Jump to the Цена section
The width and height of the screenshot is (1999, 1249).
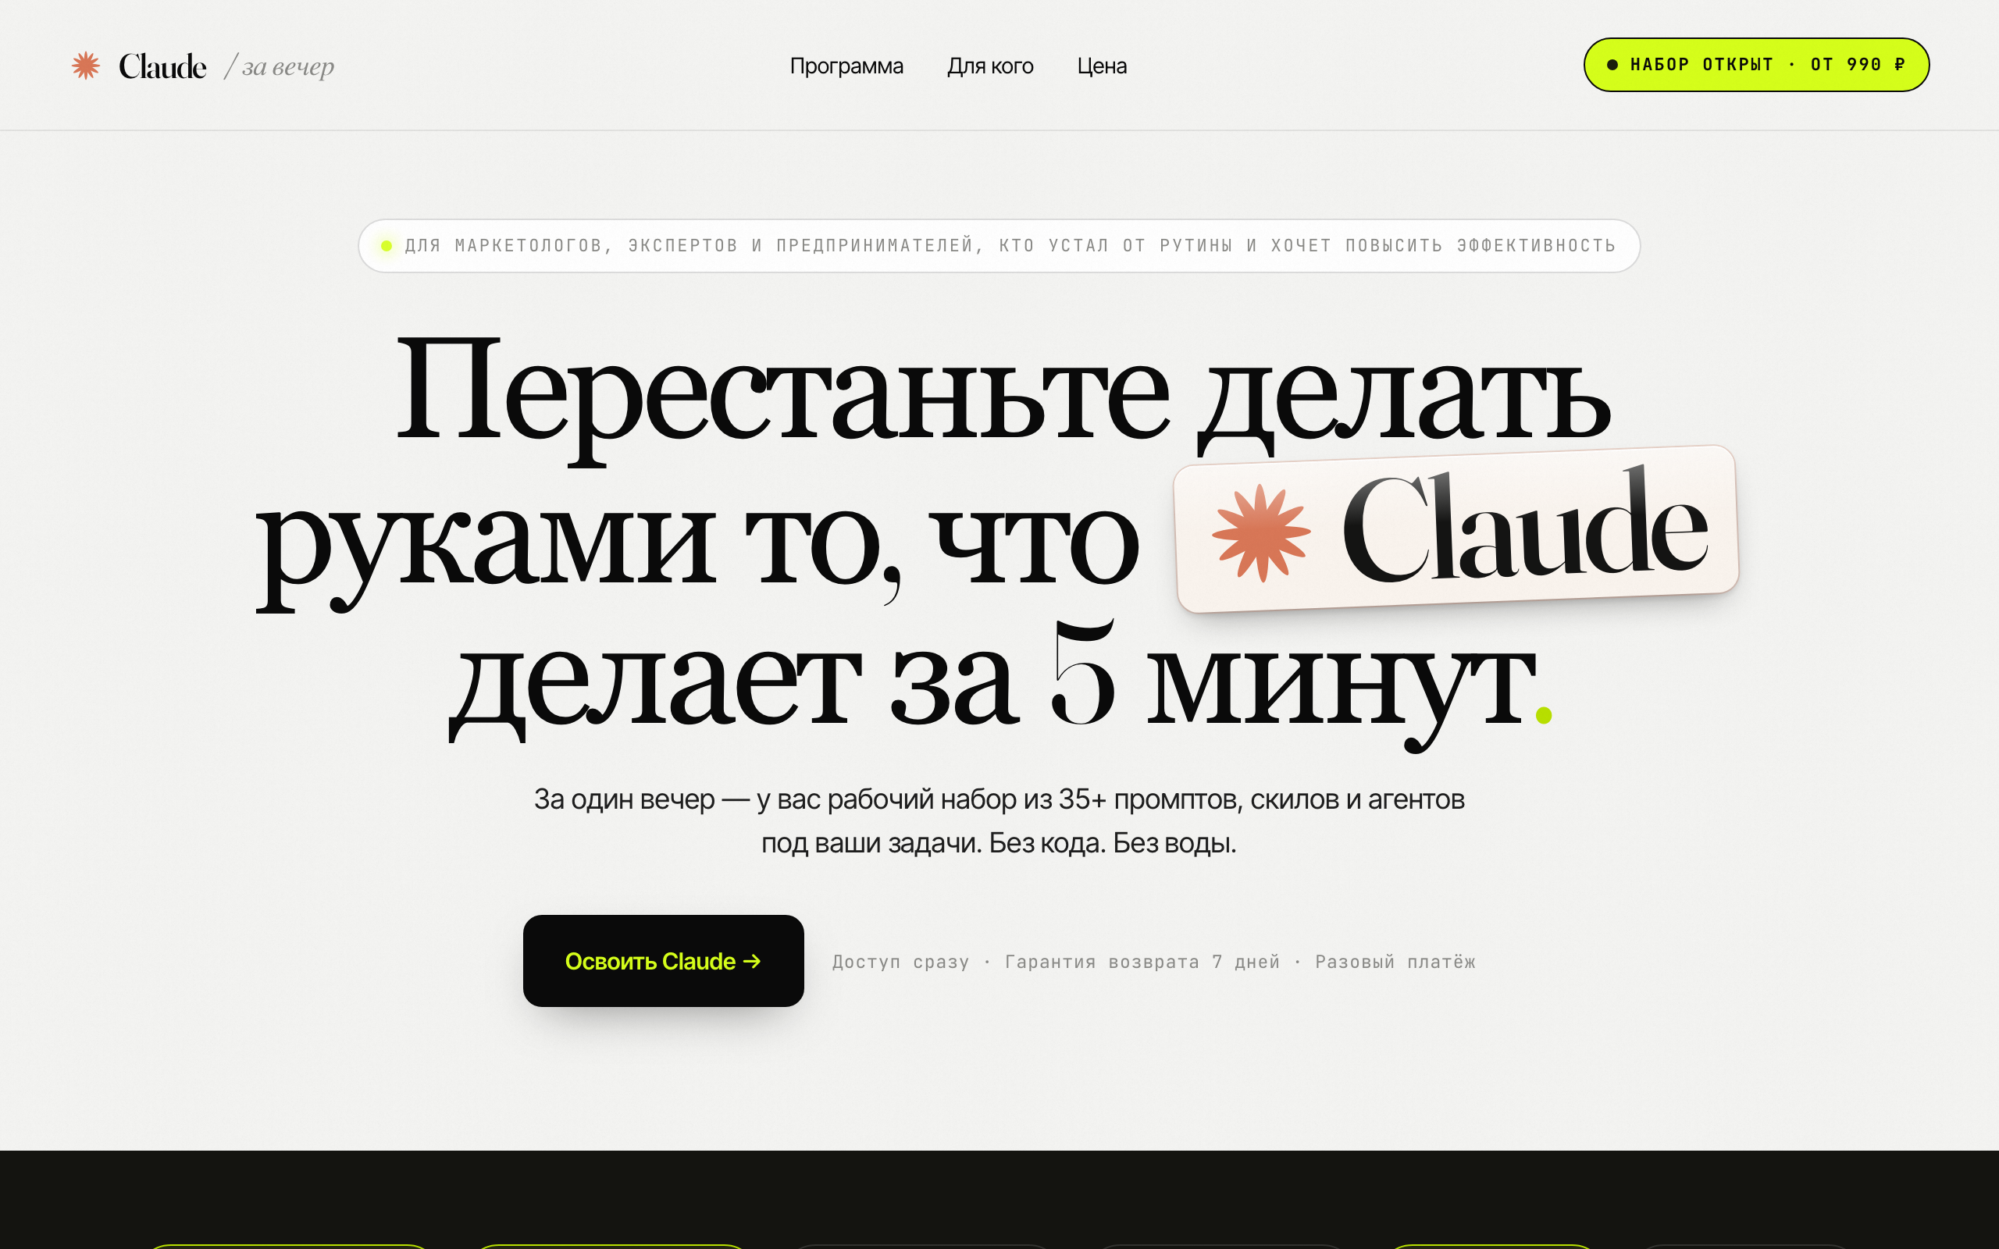point(1101,66)
